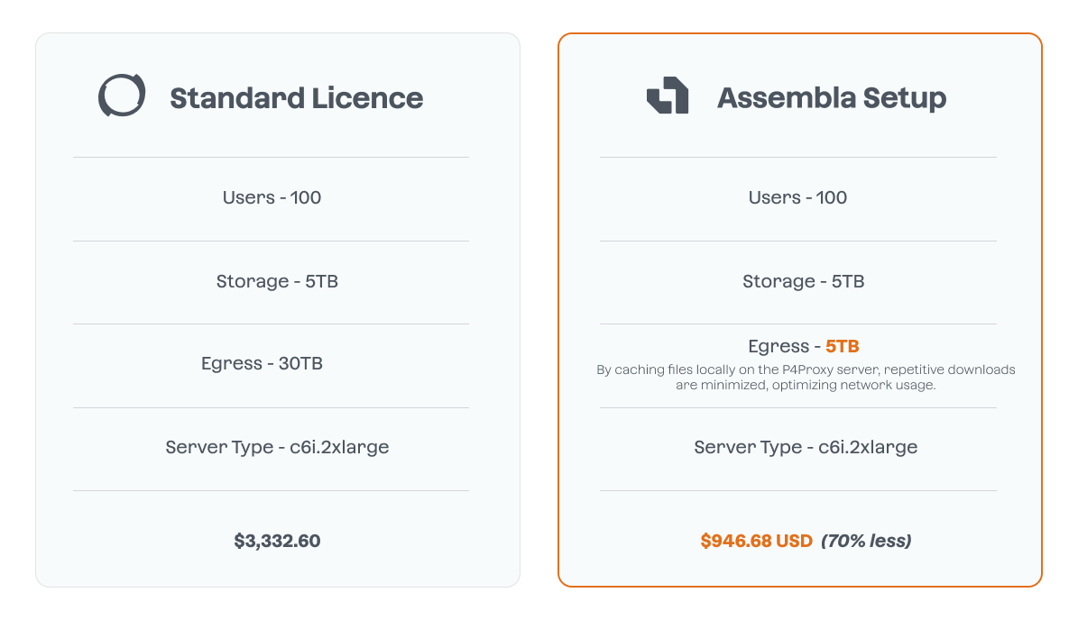Select the Standard Licence heading

[296, 98]
